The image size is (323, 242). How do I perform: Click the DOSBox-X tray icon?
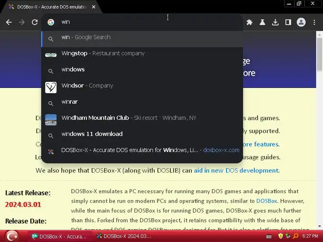(288, 236)
